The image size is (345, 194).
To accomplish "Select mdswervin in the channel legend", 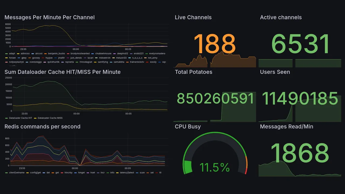I will click(103, 58).
